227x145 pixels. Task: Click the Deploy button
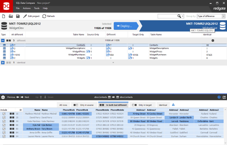tap(126, 26)
